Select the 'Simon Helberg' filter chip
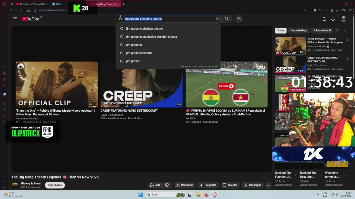355x199 pixels. tap(299, 30)
